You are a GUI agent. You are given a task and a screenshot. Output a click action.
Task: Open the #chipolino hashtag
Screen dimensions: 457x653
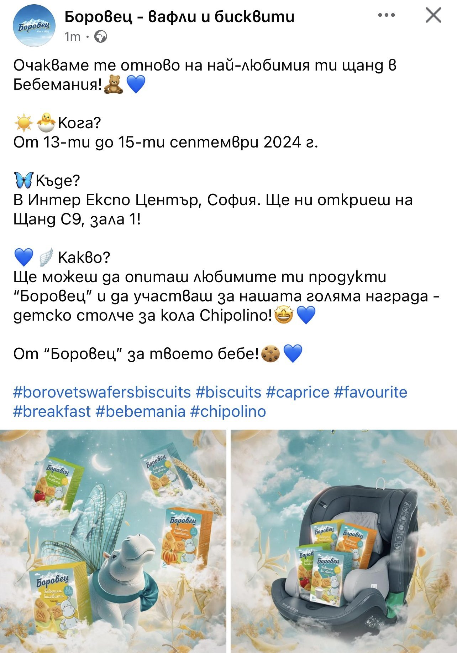[228, 411]
